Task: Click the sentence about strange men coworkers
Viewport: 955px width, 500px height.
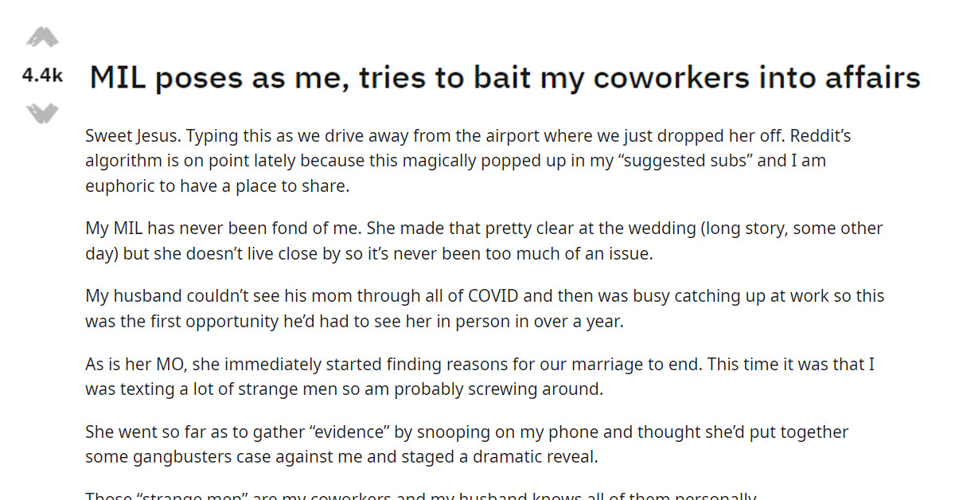Action: point(420,494)
